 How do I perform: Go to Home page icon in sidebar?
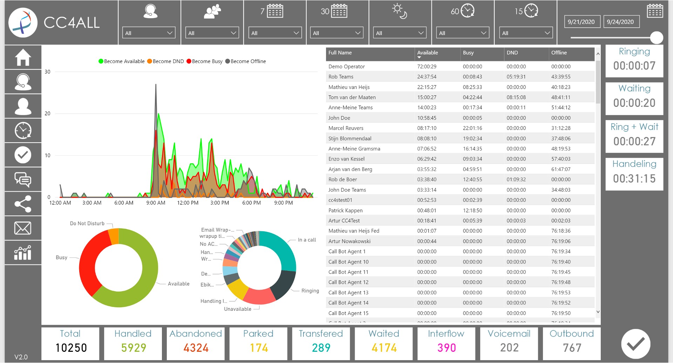coord(23,57)
